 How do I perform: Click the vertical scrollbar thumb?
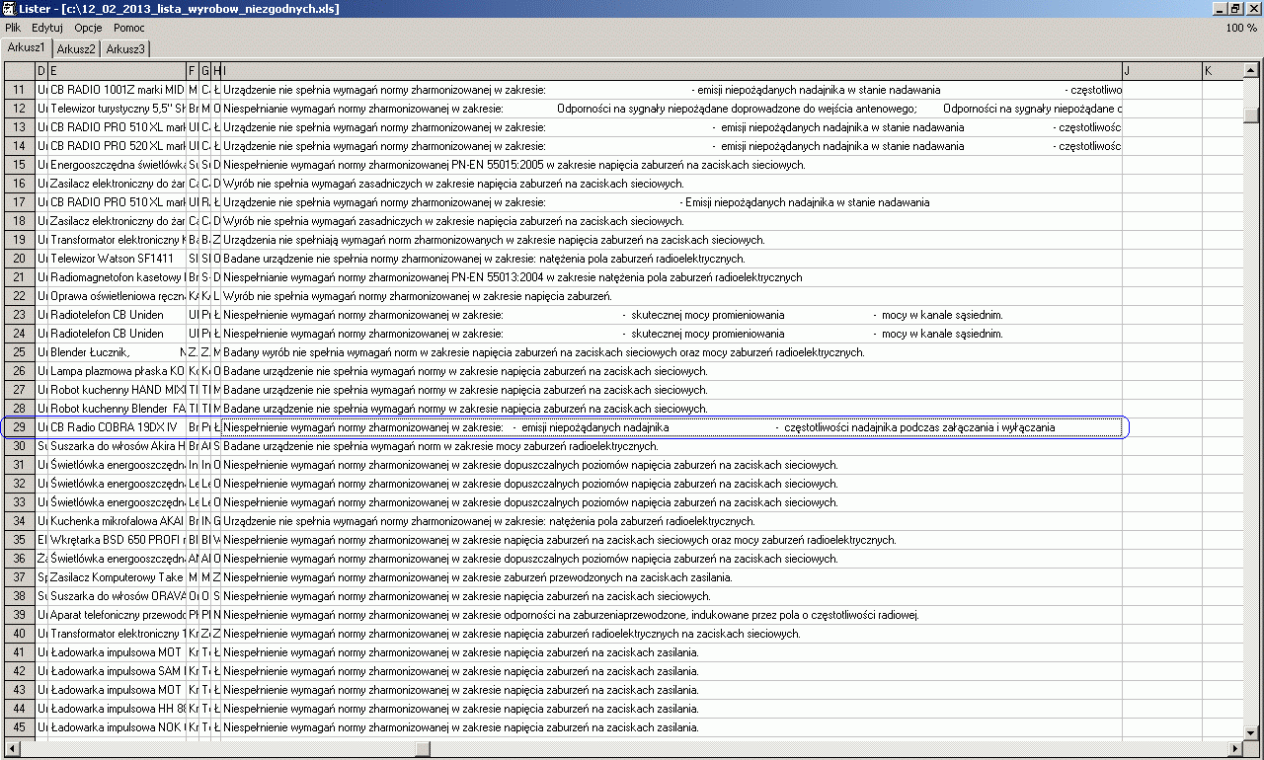pos(1251,114)
